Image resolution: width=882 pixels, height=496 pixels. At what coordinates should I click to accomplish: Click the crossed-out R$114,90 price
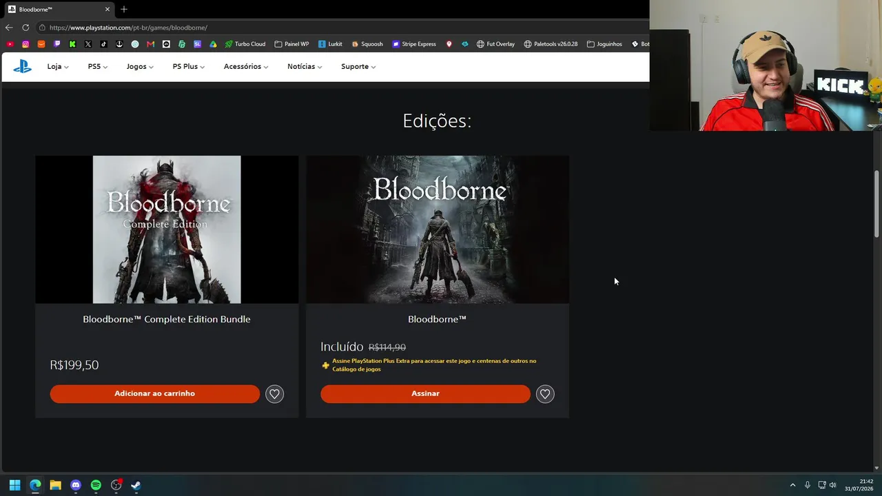pyautogui.click(x=387, y=348)
